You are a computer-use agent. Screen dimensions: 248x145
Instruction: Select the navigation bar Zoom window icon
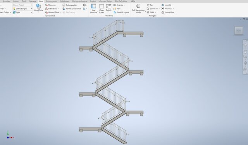[245, 57]
